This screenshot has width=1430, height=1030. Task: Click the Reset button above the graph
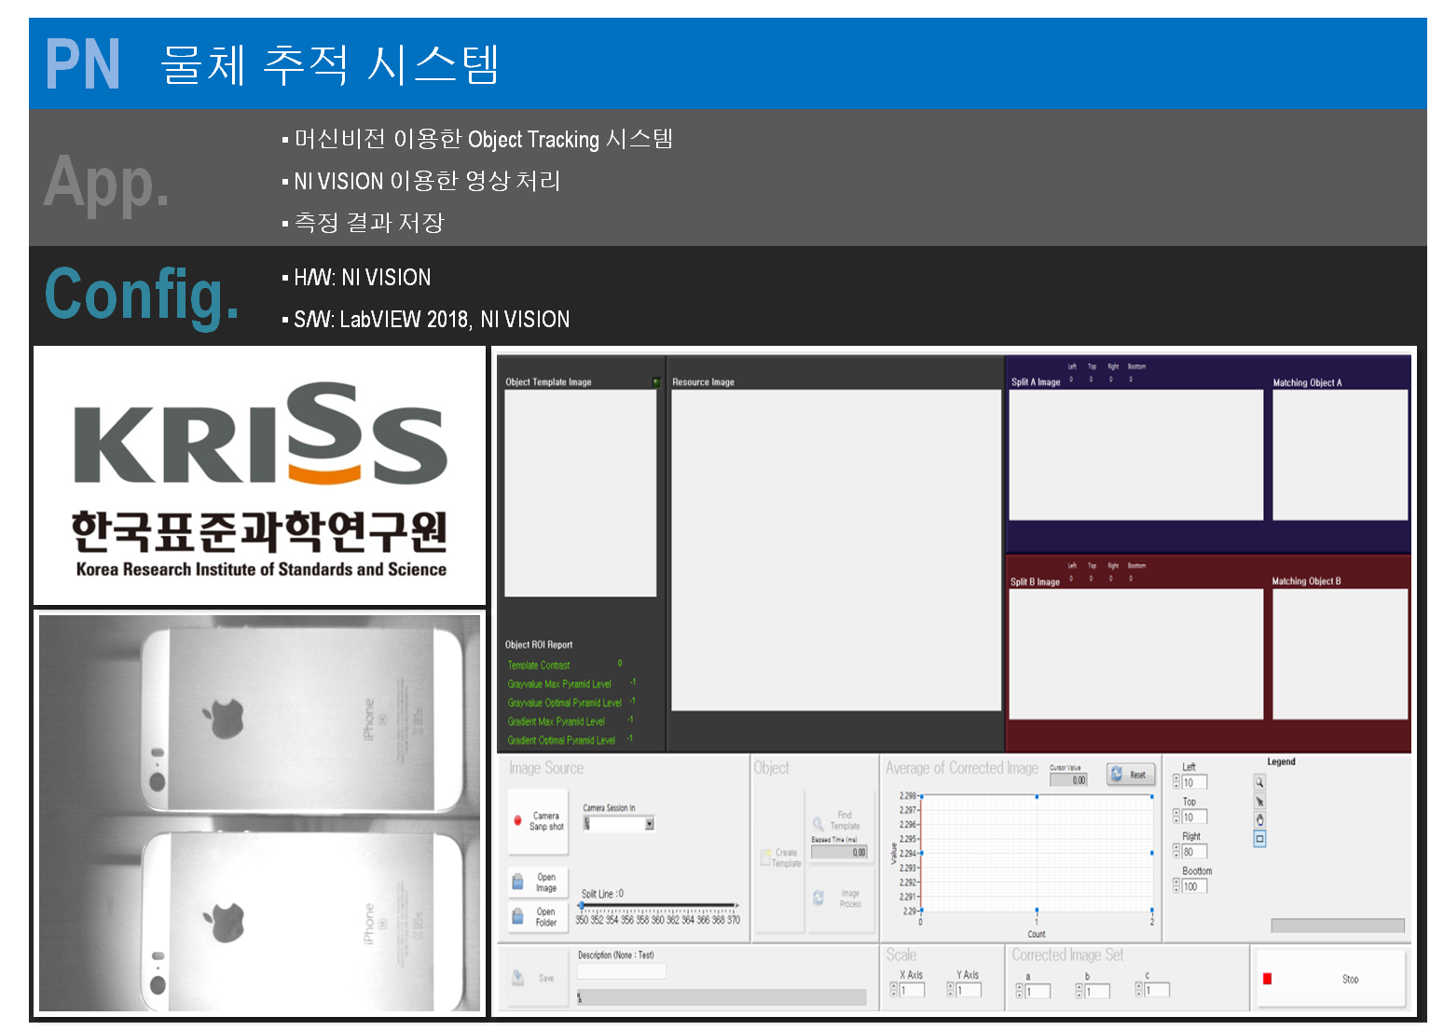tap(1130, 775)
